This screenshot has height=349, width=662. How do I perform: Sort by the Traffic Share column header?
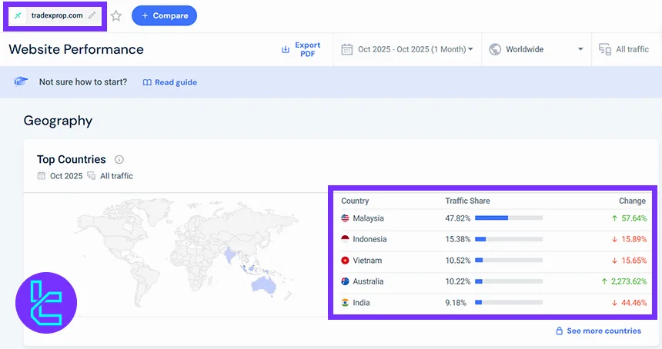point(467,201)
